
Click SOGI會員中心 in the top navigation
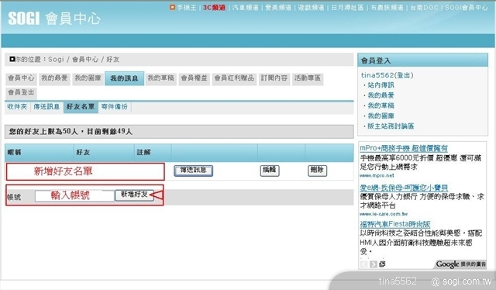[x=467, y=7]
